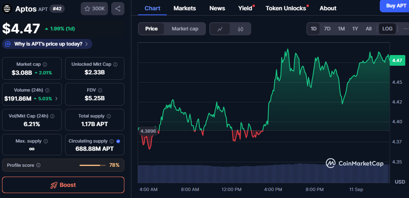Expand Why is APT's price up today

tap(47, 44)
